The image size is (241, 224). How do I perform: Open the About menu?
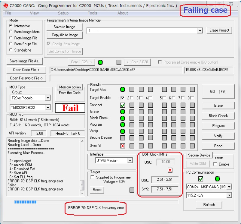[123, 13]
